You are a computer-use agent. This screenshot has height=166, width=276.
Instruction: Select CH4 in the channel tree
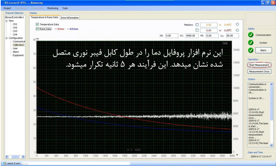click(x=15, y=35)
